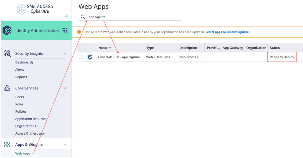Collapse the Apps & Widgets section chevron
This screenshot has height=158, width=303.
[65, 144]
